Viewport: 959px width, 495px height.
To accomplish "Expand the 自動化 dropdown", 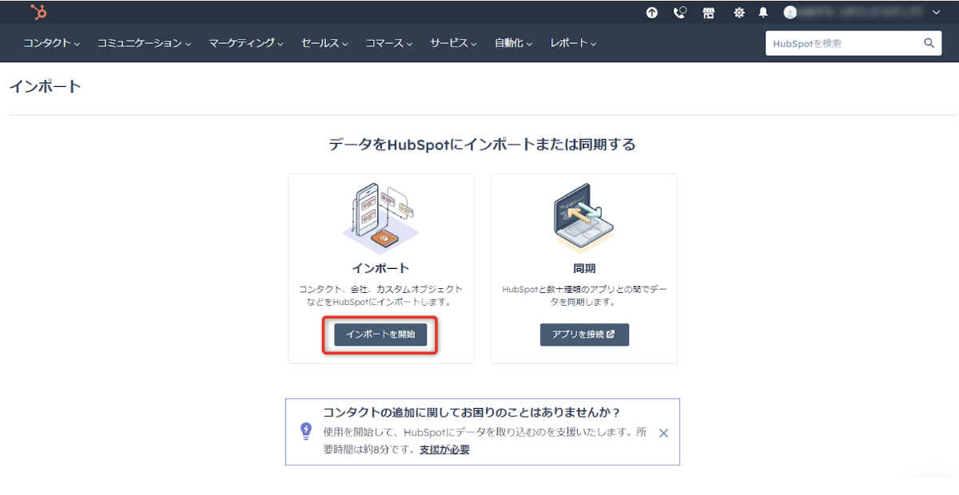I will (x=513, y=43).
